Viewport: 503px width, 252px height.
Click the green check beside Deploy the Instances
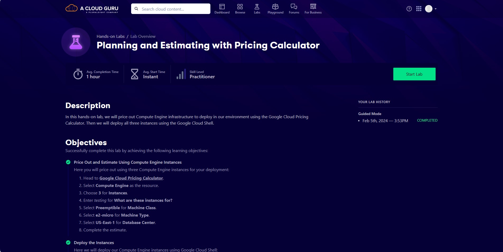(68, 242)
